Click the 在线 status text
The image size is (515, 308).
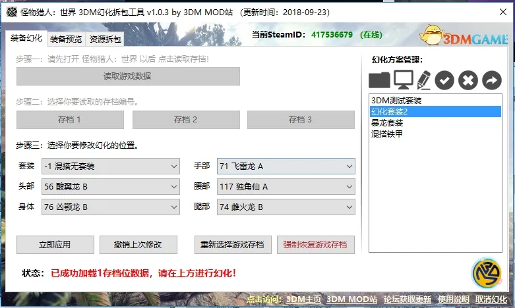(371, 35)
